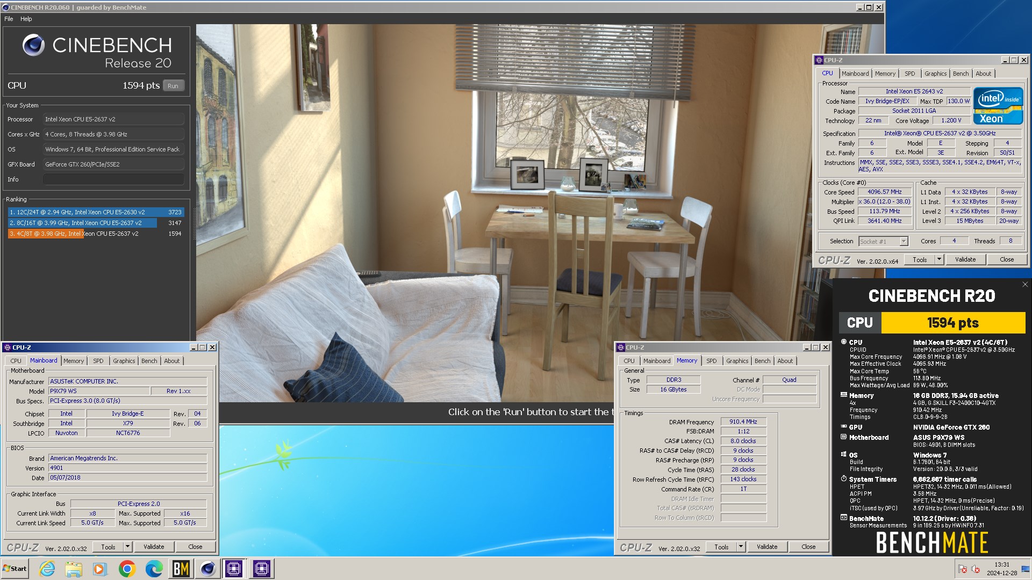Click CPU-Z title icon in CPU window
The width and height of the screenshot is (1032, 580).
[x=819, y=60]
